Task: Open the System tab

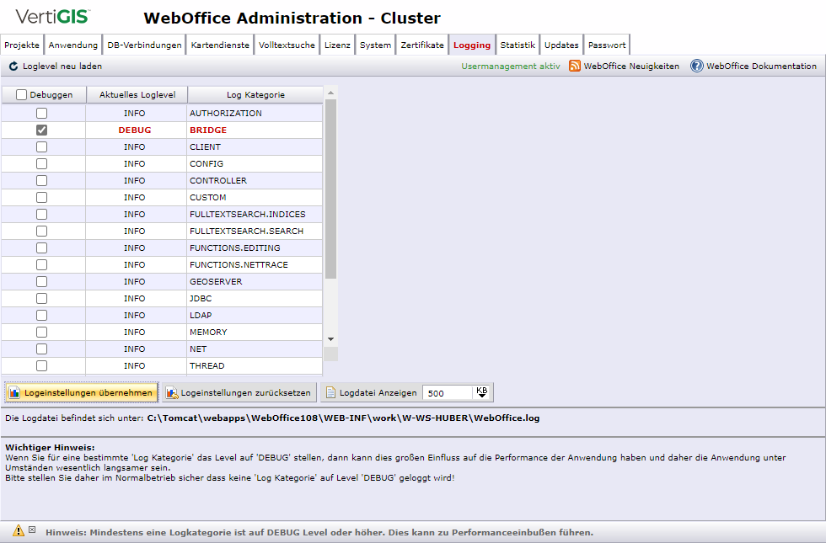Action: click(x=376, y=45)
